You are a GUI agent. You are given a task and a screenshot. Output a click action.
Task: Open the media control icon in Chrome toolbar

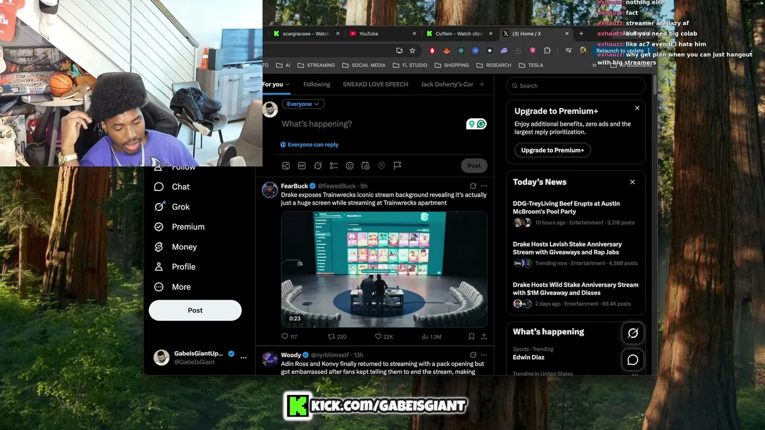click(x=568, y=51)
